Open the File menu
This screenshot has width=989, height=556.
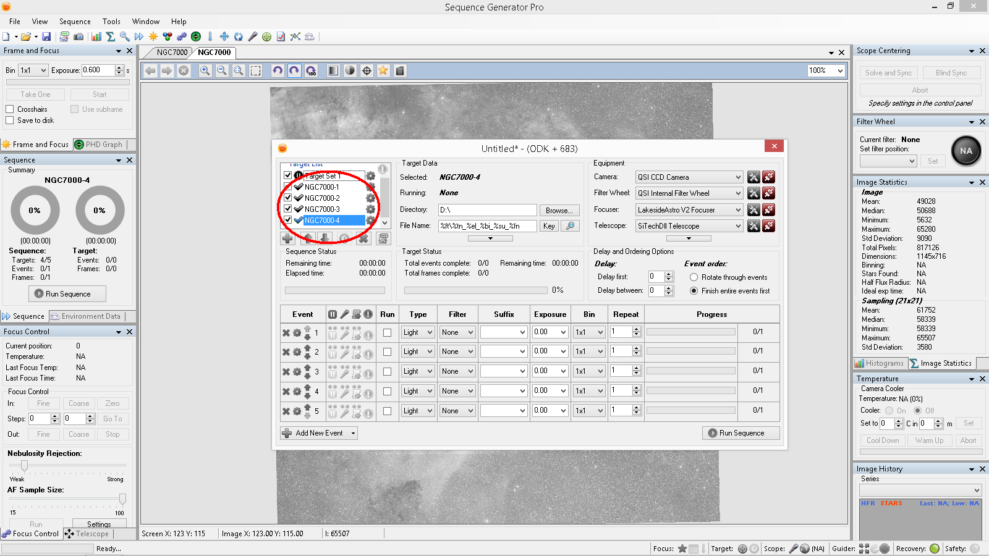coord(15,21)
